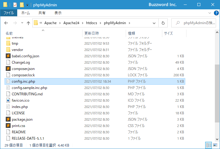Refresh the folder view
Viewport: 220px width, 149px height.
(163, 23)
